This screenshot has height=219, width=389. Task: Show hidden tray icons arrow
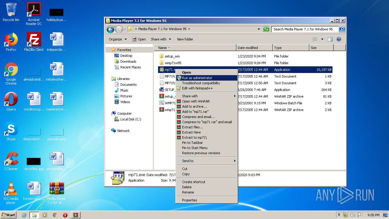(x=339, y=215)
